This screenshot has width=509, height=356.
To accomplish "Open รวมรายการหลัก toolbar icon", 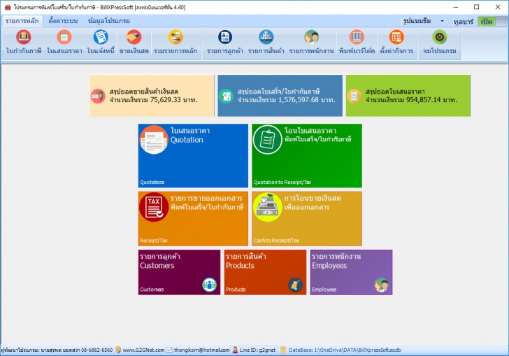I will 175,37.
